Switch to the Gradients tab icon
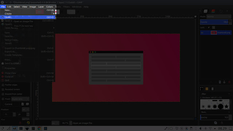Viewport: 233px width, 131px height. 212,89
